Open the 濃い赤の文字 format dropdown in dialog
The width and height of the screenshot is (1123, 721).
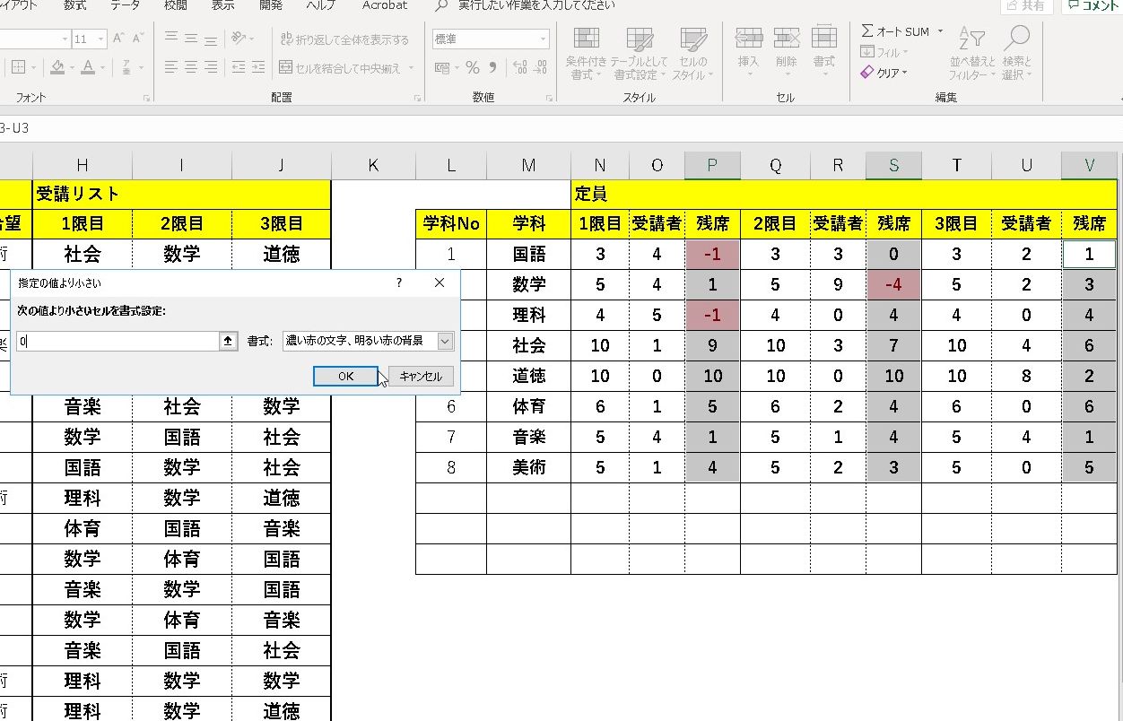pyautogui.click(x=446, y=341)
